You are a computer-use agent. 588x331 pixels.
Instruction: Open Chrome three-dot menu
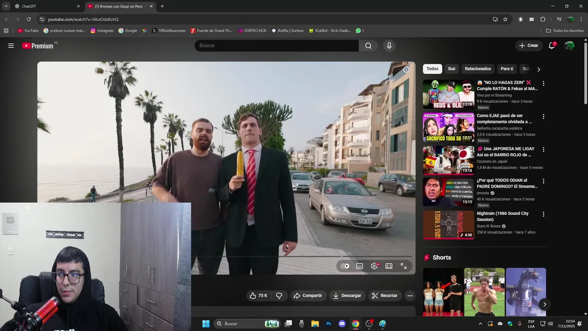581,19
